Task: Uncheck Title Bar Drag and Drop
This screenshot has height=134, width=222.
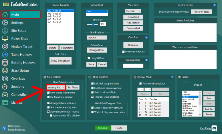Action: click(92, 97)
